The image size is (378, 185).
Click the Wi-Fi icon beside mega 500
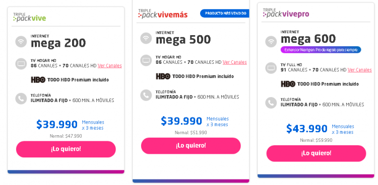(146, 38)
